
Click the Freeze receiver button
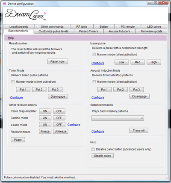coord(45,131)
